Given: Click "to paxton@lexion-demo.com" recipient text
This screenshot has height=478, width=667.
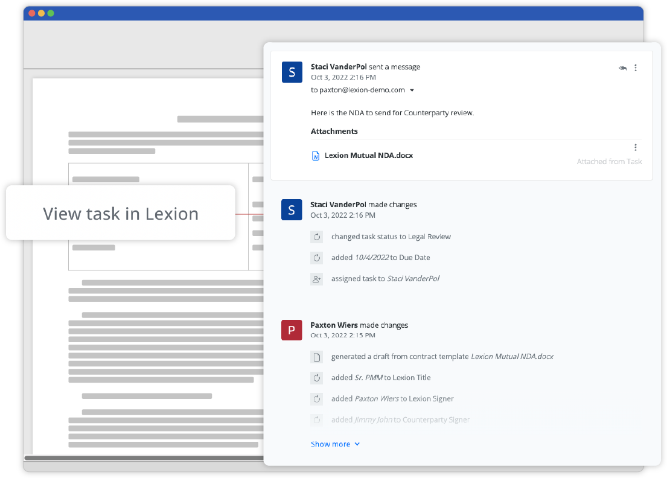Looking at the screenshot, I should point(358,90).
